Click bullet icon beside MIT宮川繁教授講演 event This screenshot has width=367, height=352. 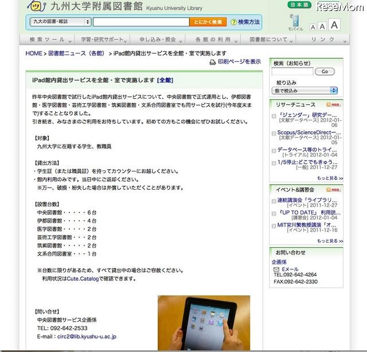(274, 226)
